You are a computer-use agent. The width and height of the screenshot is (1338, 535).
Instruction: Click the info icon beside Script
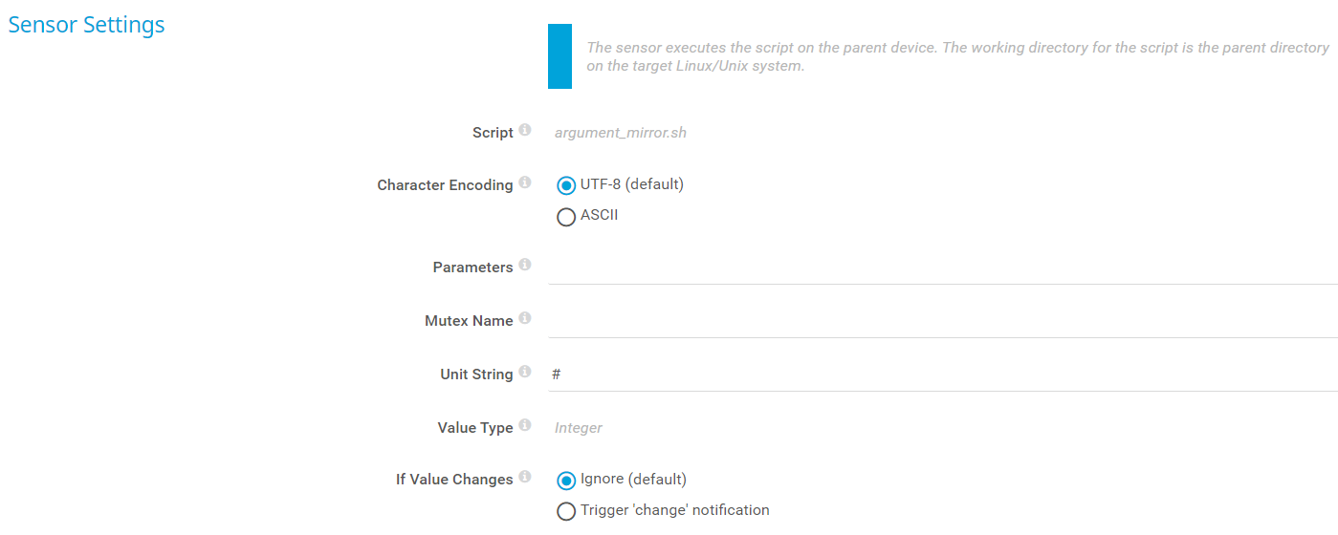point(525,131)
